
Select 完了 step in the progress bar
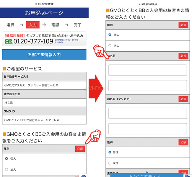(x=77, y=25)
